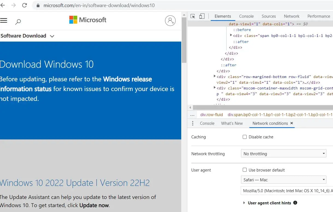Check Use browser default checkbox
The height and width of the screenshot is (212, 333).
pos(245,170)
